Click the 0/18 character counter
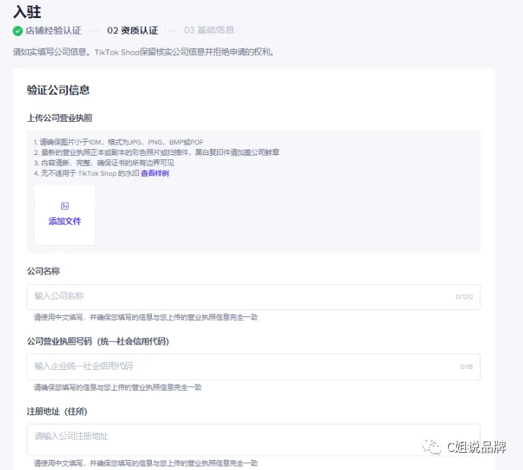Viewport: 523px width, 470px height. 466,367
